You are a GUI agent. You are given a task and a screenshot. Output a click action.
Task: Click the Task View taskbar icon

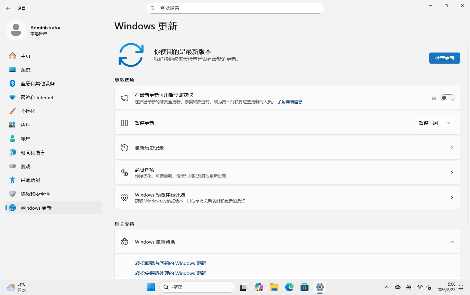[244, 287]
